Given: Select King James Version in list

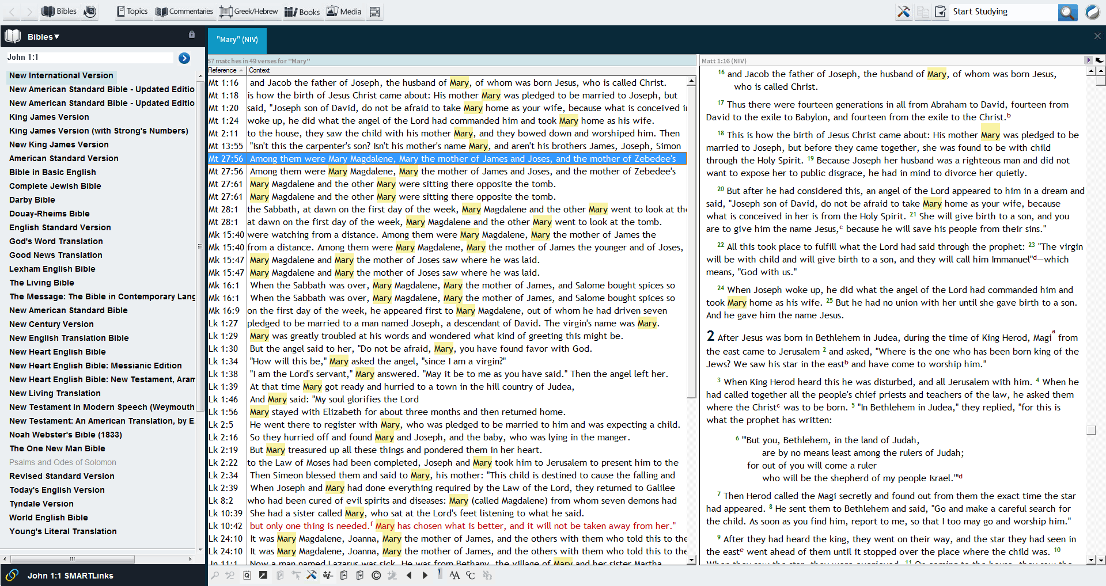Looking at the screenshot, I should [x=49, y=117].
